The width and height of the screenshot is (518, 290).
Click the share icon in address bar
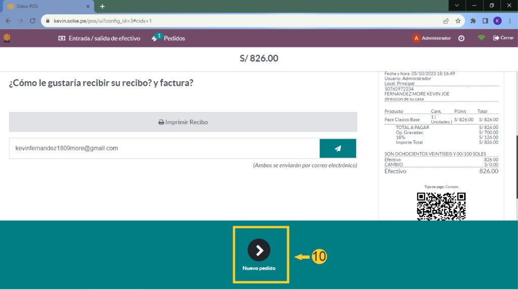(446, 21)
